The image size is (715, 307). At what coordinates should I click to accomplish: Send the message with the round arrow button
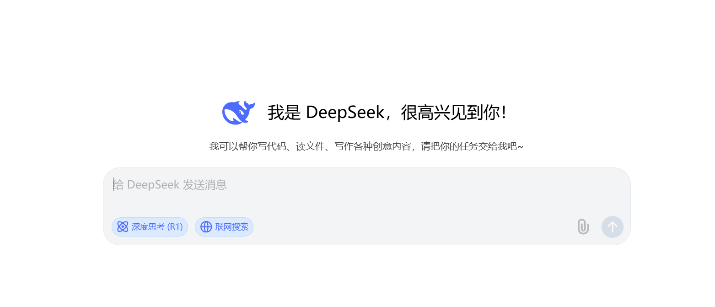point(612,227)
